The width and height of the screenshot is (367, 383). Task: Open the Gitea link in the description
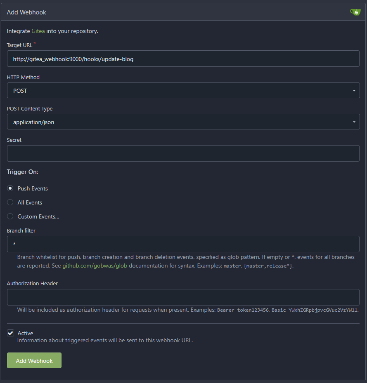coord(38,31)
